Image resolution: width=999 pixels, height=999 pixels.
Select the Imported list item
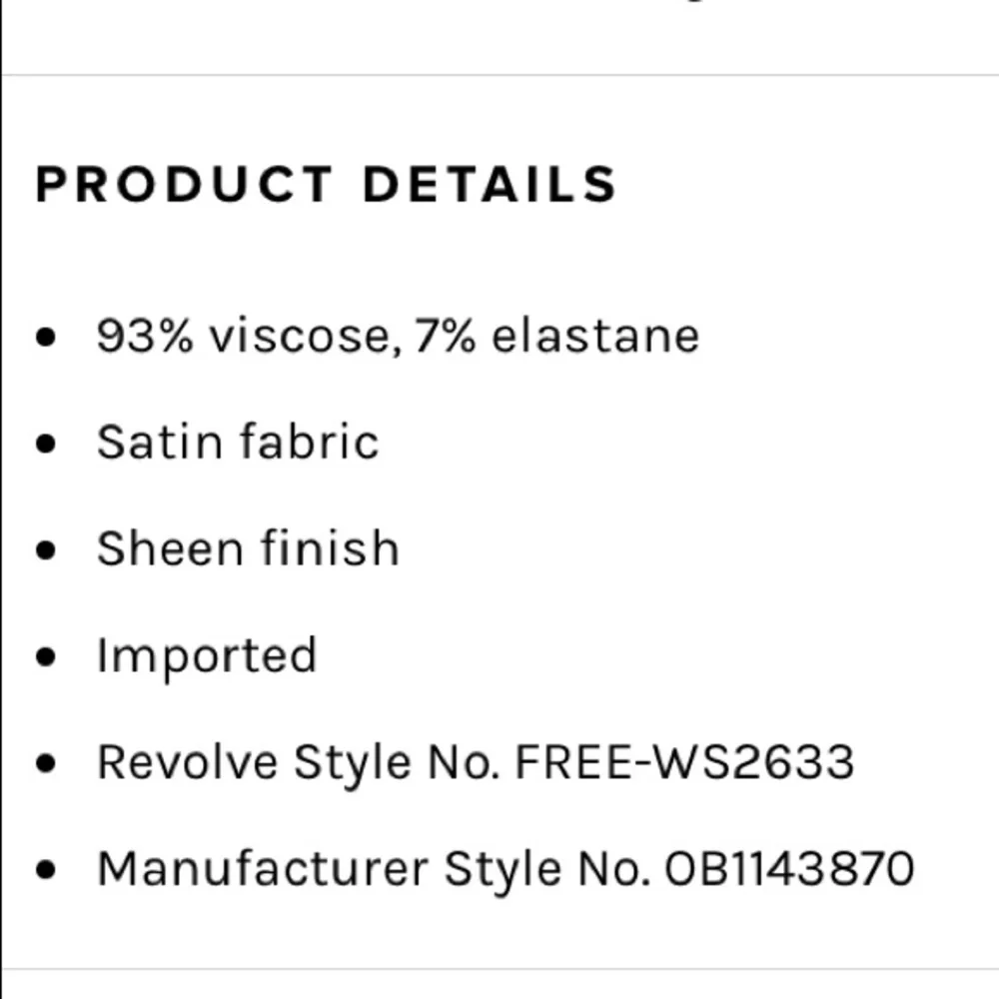coord(207,656)
